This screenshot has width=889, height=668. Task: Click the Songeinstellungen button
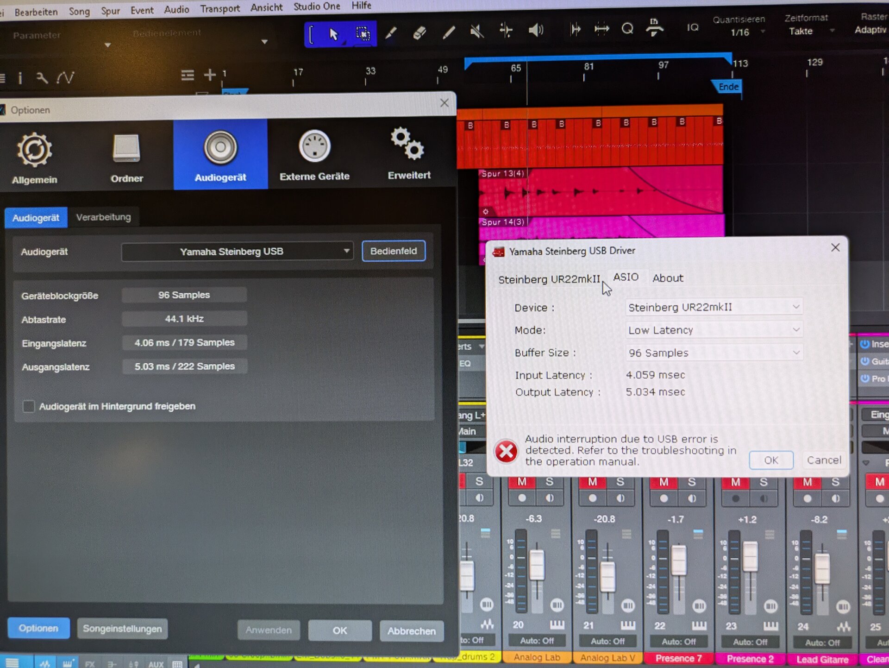[x=122, y=629]
